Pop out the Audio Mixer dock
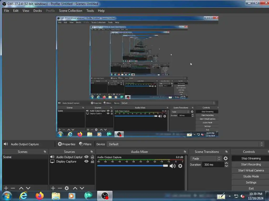269x201 pixels. click(185, 152)
